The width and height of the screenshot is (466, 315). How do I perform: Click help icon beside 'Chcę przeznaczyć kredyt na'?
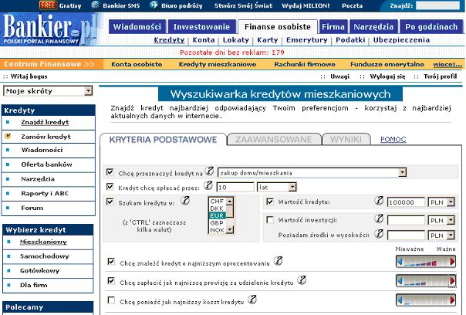point(208,171)
